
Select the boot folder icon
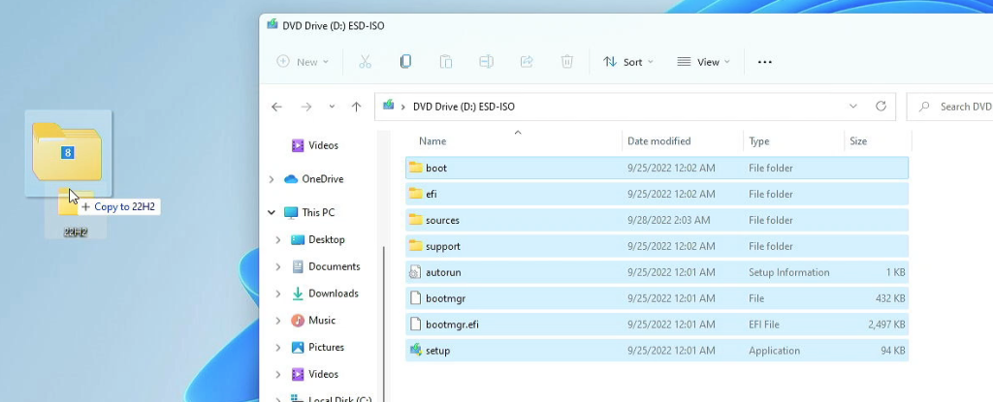tap(415, 168)
